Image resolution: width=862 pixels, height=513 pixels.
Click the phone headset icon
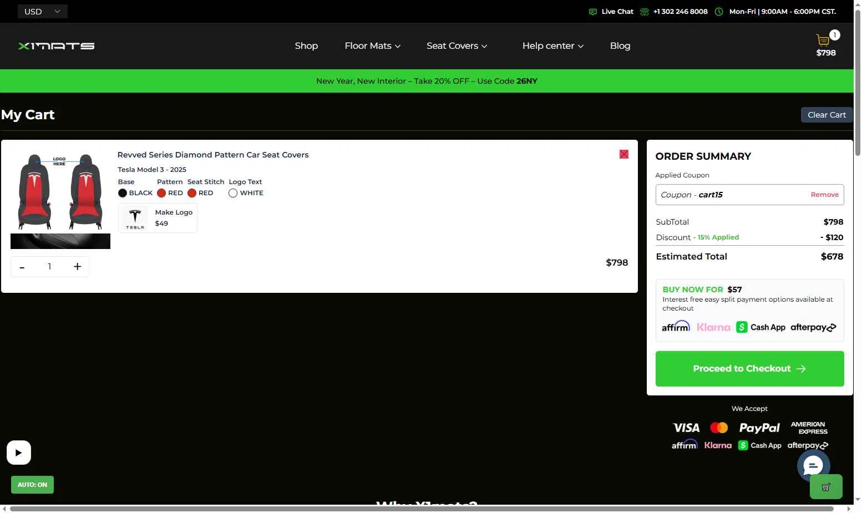[x=644, y=12]
